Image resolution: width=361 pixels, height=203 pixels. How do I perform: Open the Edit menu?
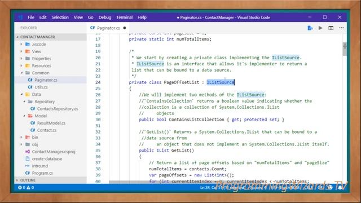point(43,17)
